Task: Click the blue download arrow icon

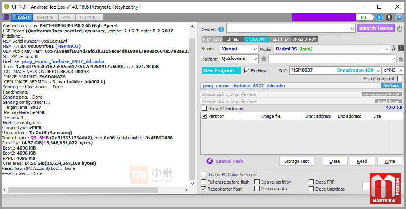Action: click(x=379, y=17)
